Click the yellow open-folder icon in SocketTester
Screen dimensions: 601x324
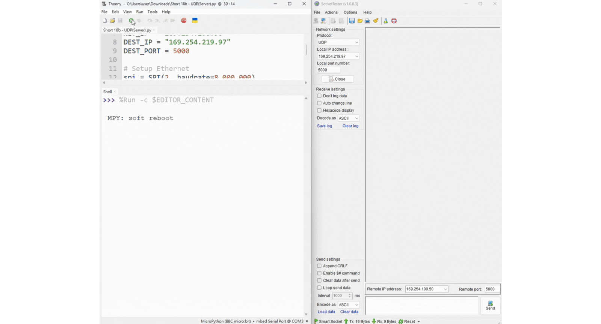(360, 21)
